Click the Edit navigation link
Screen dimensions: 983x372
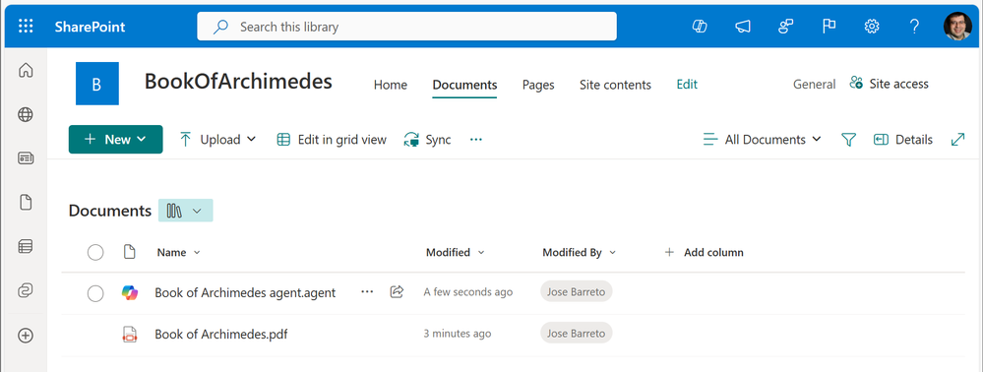tap(687, 84)
